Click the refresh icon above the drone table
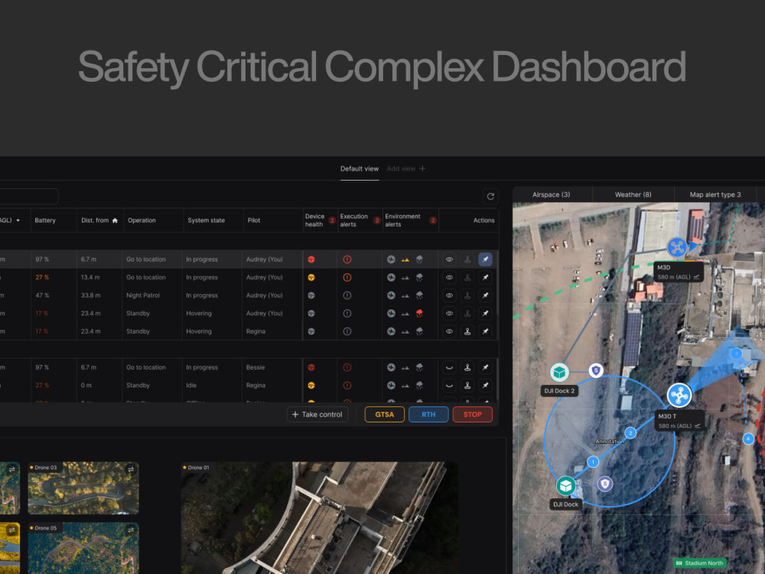Screen dimensions: 765x574 pos(490,196)
